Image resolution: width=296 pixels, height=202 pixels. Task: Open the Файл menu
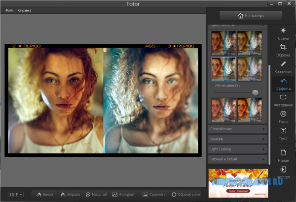click(x=9, y=10)
